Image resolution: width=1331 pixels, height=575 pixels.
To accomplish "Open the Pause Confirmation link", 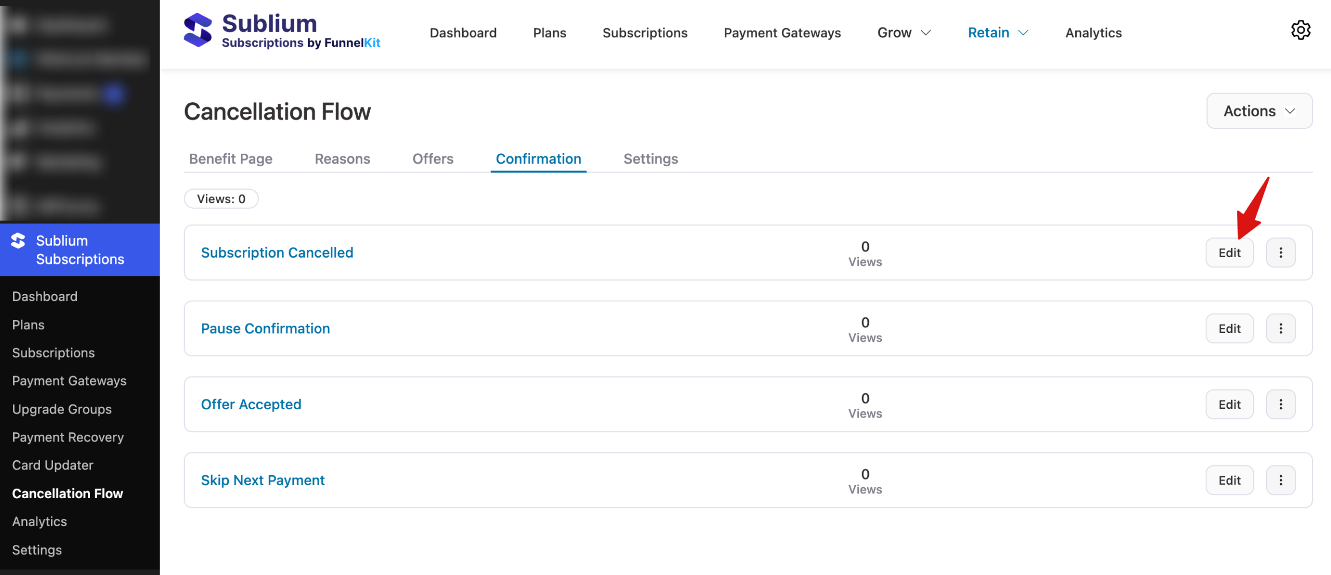I will [x=265, y=328].
